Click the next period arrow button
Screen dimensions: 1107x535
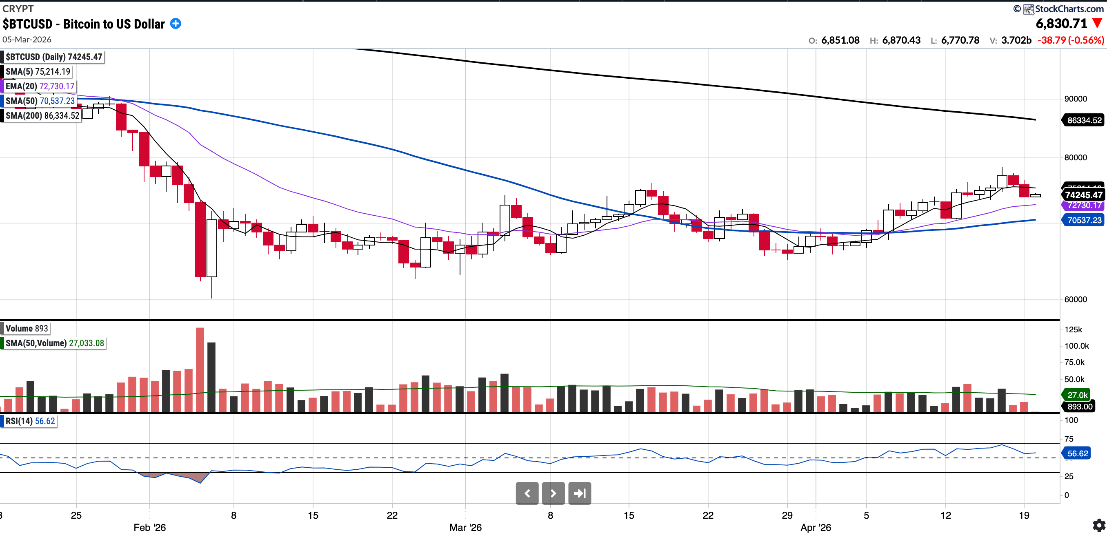click(x=553, y=493)
